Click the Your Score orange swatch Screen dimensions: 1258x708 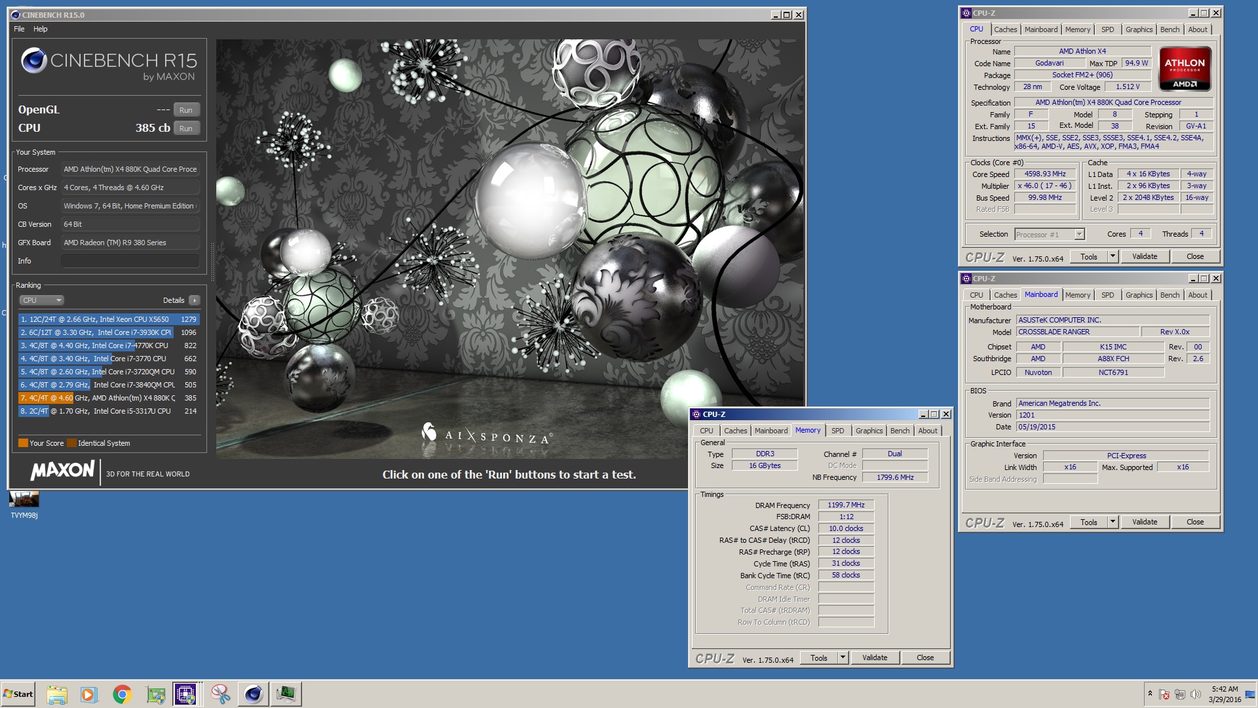pyautogui.click(x=23, y=443)
